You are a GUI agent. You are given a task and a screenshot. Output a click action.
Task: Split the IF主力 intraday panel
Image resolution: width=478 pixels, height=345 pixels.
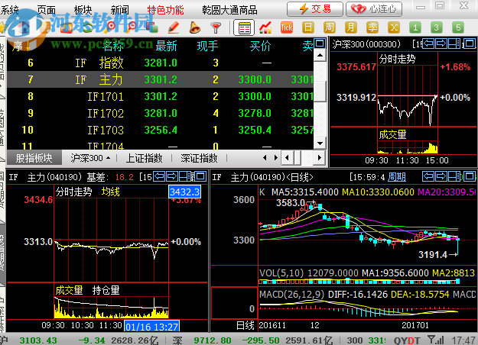185,176
